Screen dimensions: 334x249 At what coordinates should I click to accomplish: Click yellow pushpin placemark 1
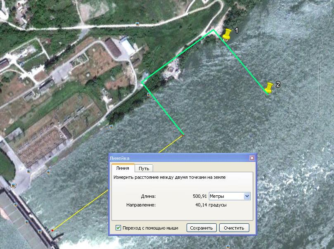coord(226,35)
